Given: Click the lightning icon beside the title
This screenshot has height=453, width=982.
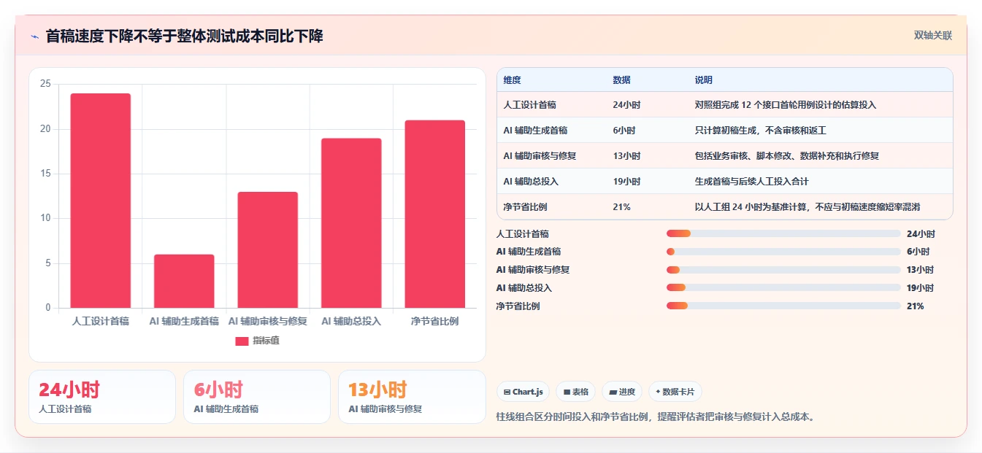Looking at the screenshot, I should pyautogui.click(x=34, y=36).
